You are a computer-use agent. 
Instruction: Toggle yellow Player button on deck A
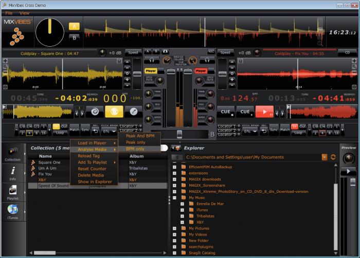[151, 71]
